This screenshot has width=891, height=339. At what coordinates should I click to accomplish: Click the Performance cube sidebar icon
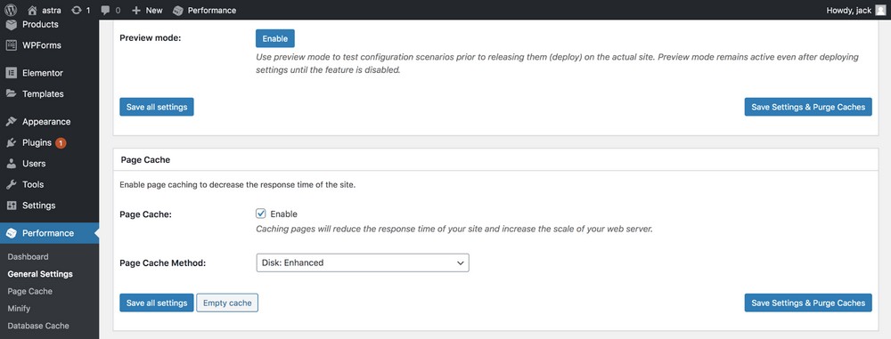point(11,233)
